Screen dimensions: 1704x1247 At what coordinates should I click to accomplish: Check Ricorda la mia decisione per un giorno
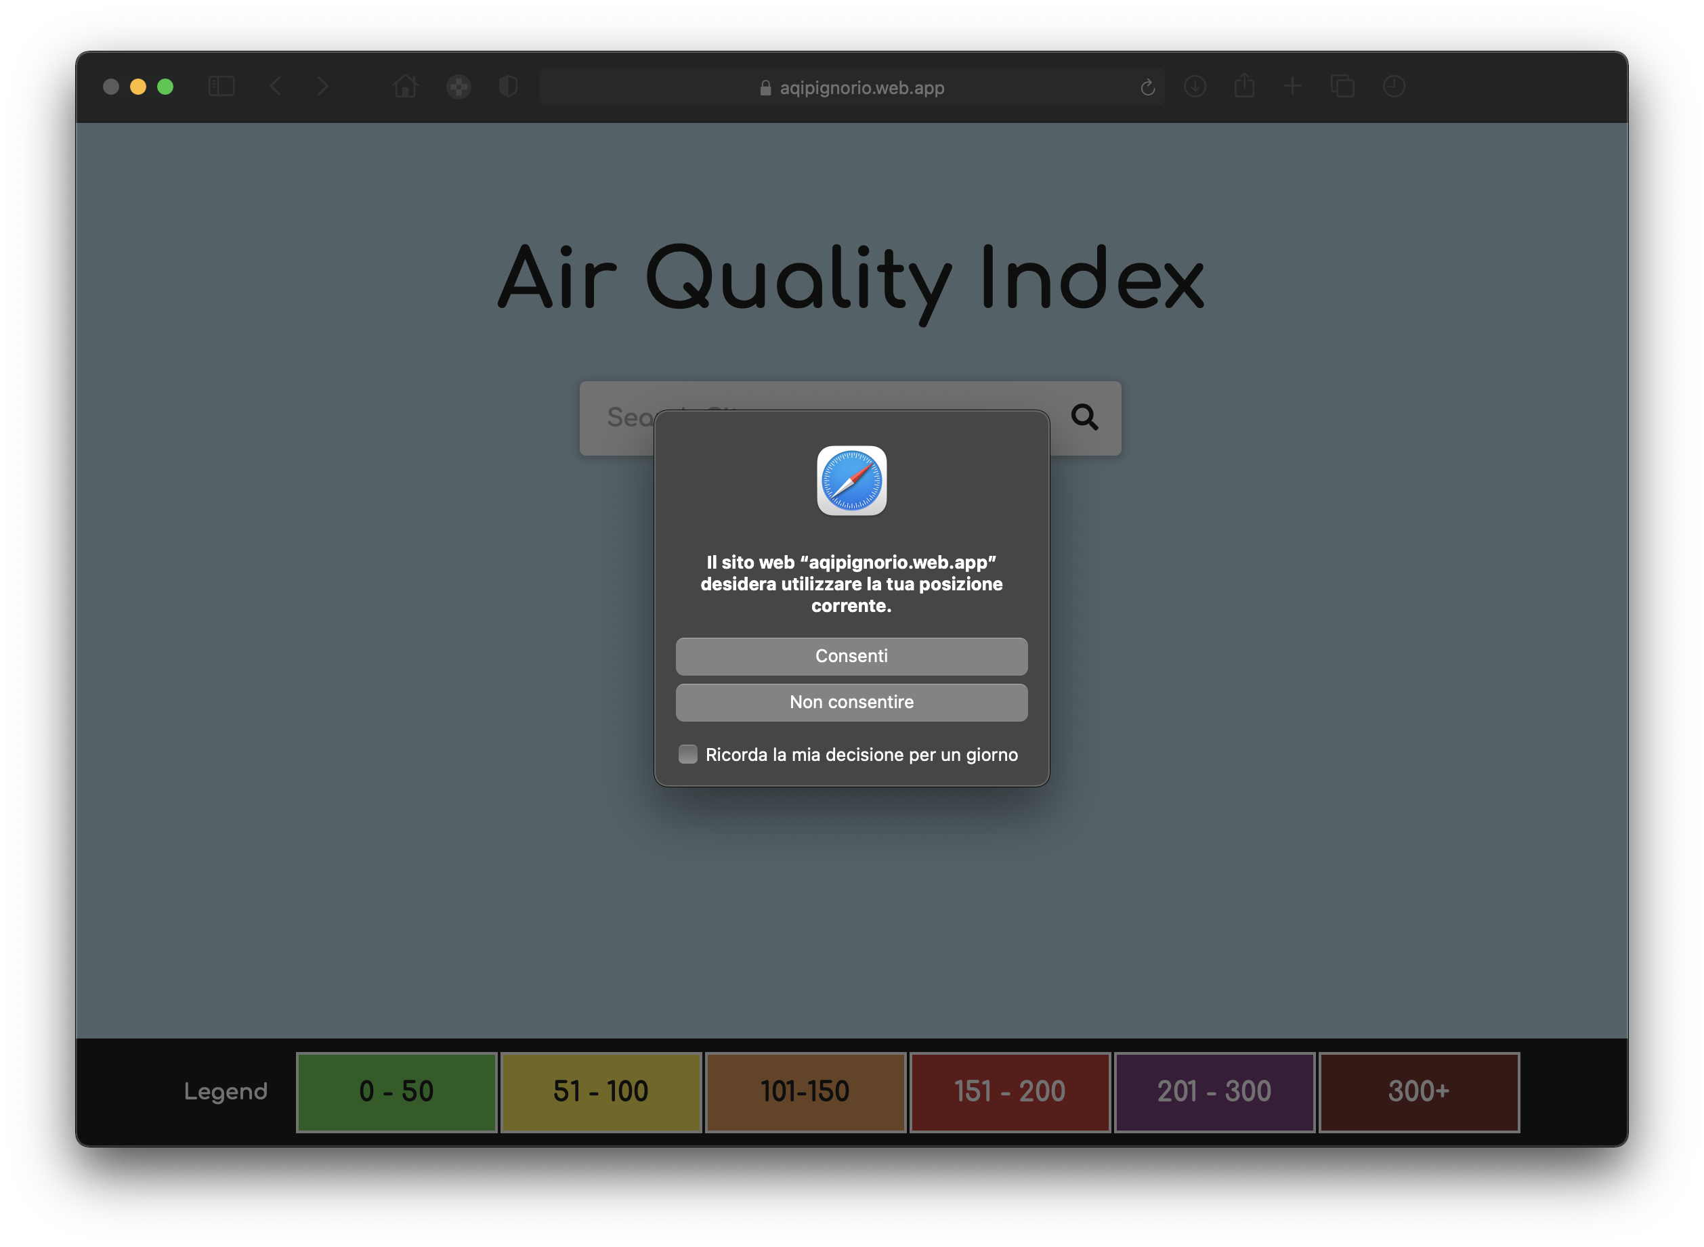click(688, 754)
